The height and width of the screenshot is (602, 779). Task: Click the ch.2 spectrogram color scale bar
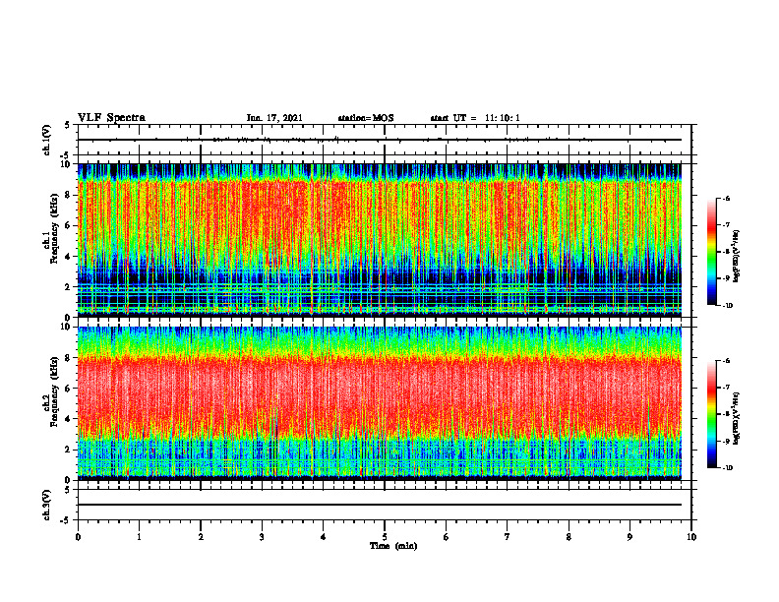[x=711, y=414]
